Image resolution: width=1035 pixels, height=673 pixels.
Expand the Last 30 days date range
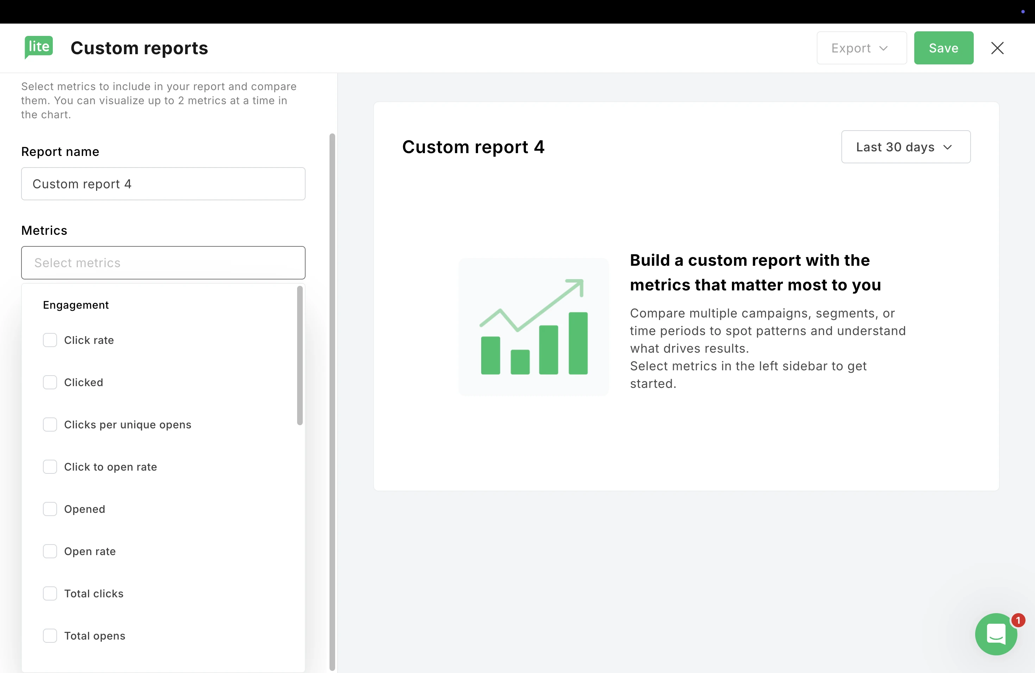pos(905,147)
